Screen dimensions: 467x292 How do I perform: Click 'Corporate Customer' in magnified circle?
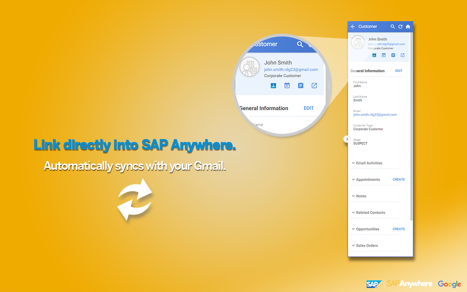(283, 76)
